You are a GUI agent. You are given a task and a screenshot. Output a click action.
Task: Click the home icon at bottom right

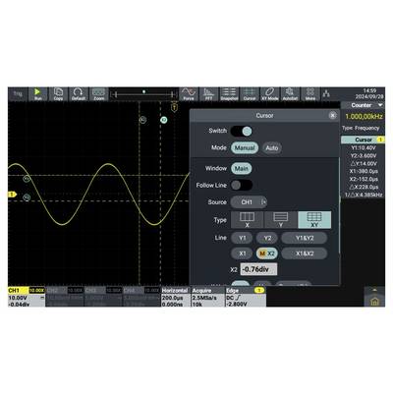tap(374, 302)
